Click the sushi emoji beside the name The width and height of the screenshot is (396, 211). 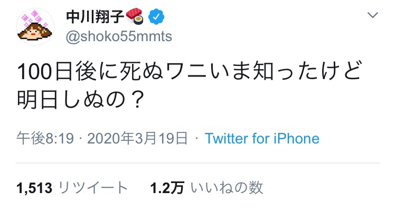pyautogui.click(x=135, y=16)
